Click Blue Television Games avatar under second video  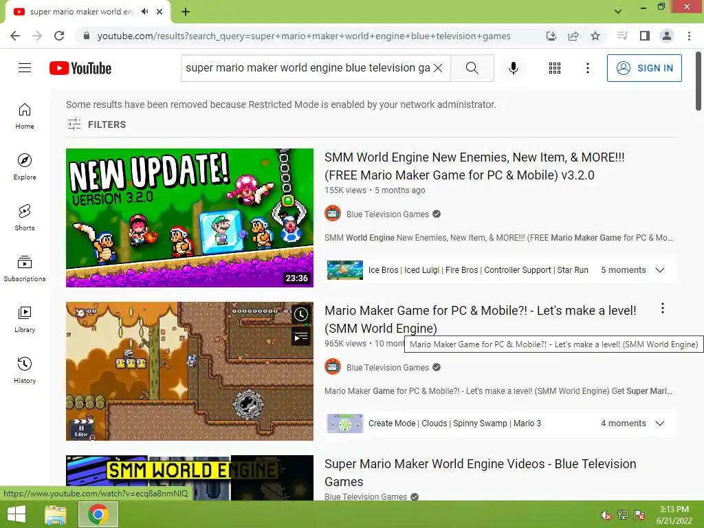pyautogui.click(x=333, y=367)
